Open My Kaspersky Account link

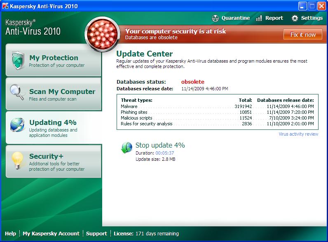tap(51, 233)
